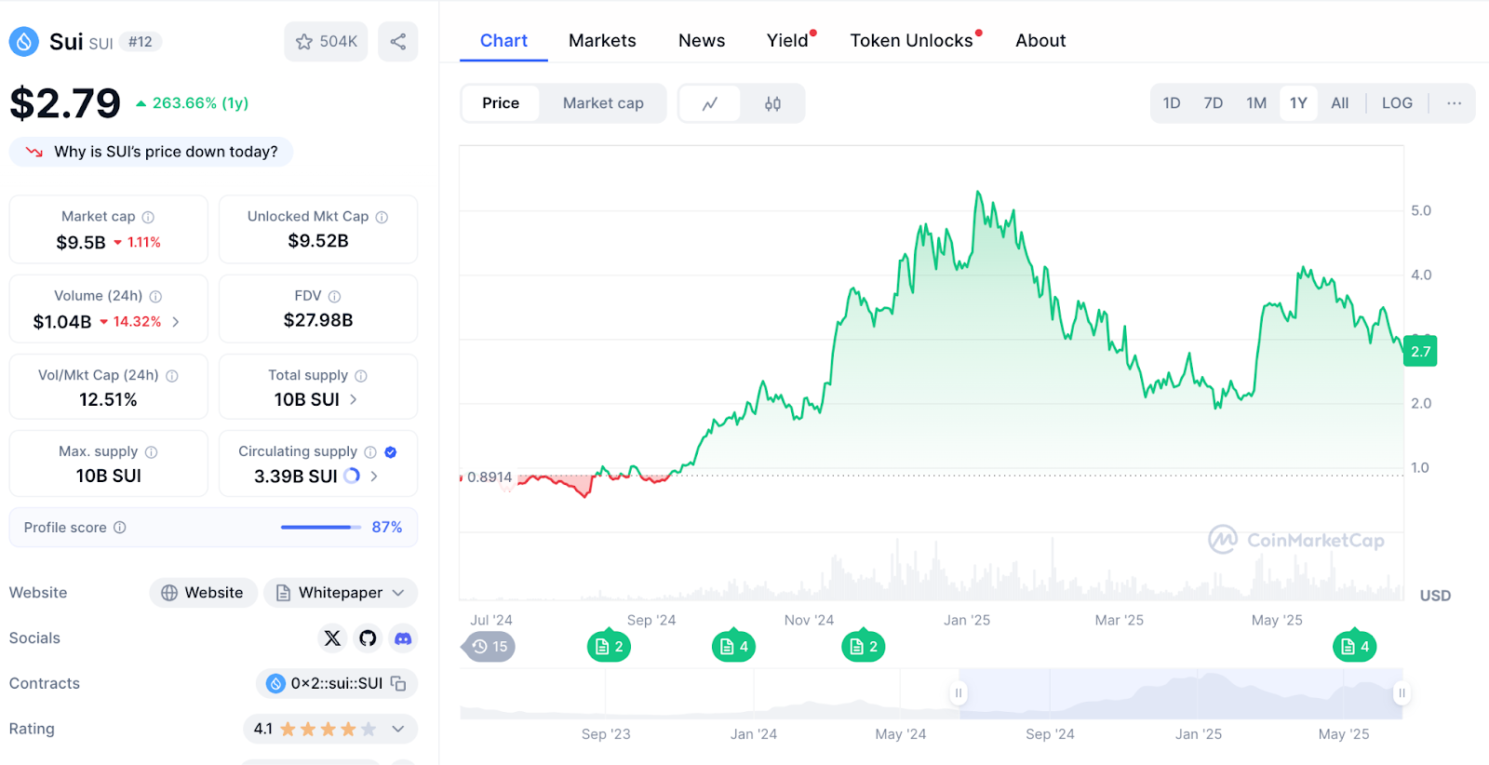This screenshot has width=1489, height=765.
Task: Open the About tab
Action: point(1040,41)
